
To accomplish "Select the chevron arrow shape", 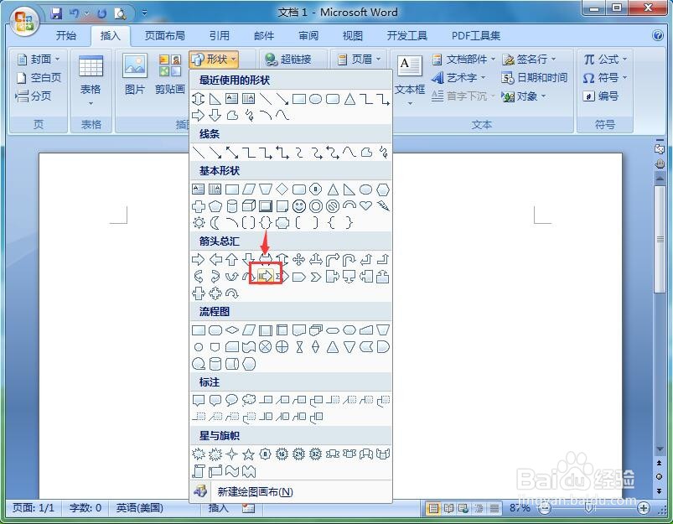I will pos(316,277).
